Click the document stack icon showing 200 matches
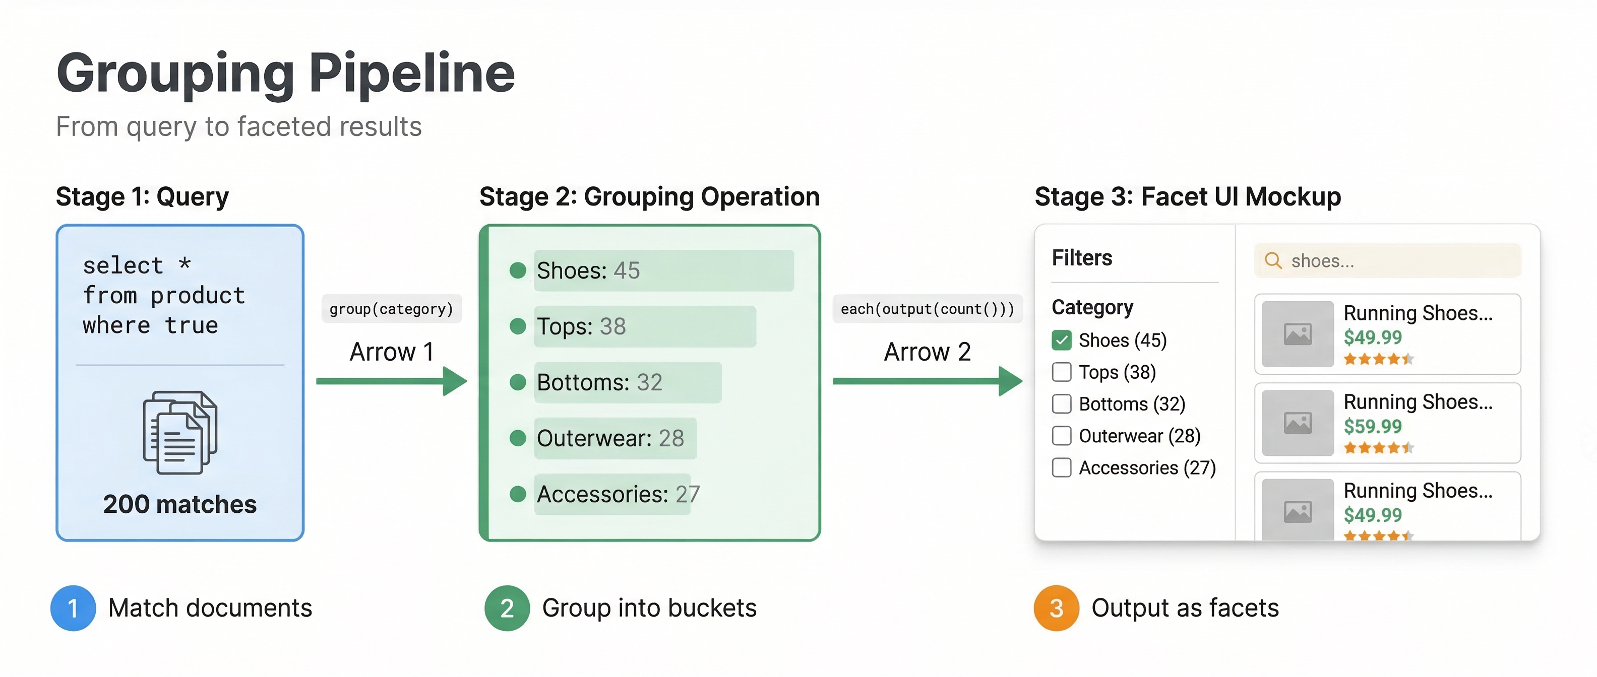 pos(180,434)
